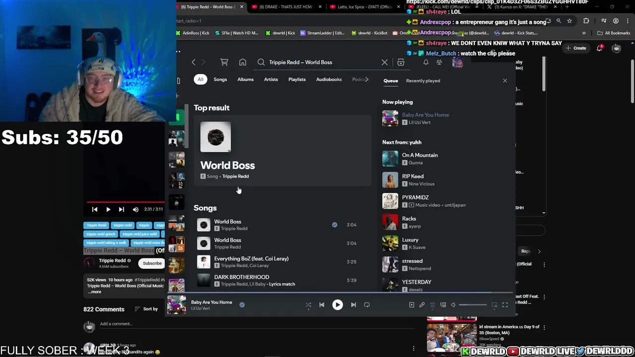Clear the Spotify search field with X
Viewport: 635px width, 357px height.
point(384,62)
